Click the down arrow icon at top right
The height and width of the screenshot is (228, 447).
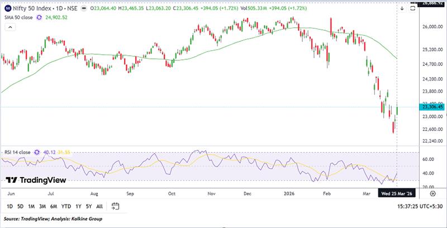(x=401, y=8)
